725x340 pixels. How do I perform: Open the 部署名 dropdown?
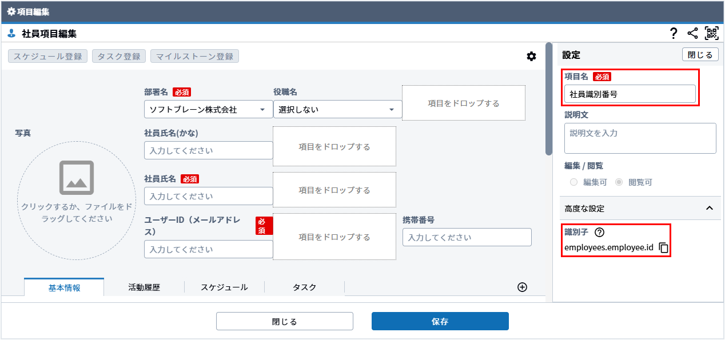[208, 109]
